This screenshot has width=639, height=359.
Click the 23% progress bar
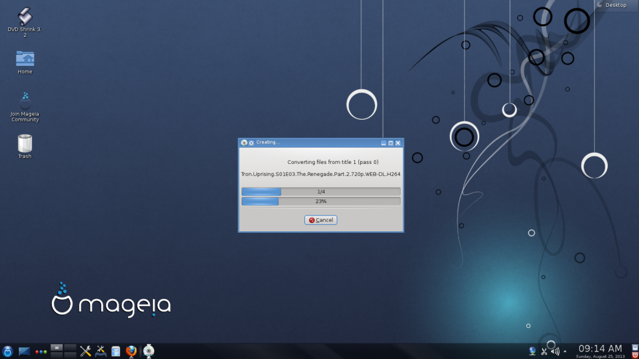point(321,201)
